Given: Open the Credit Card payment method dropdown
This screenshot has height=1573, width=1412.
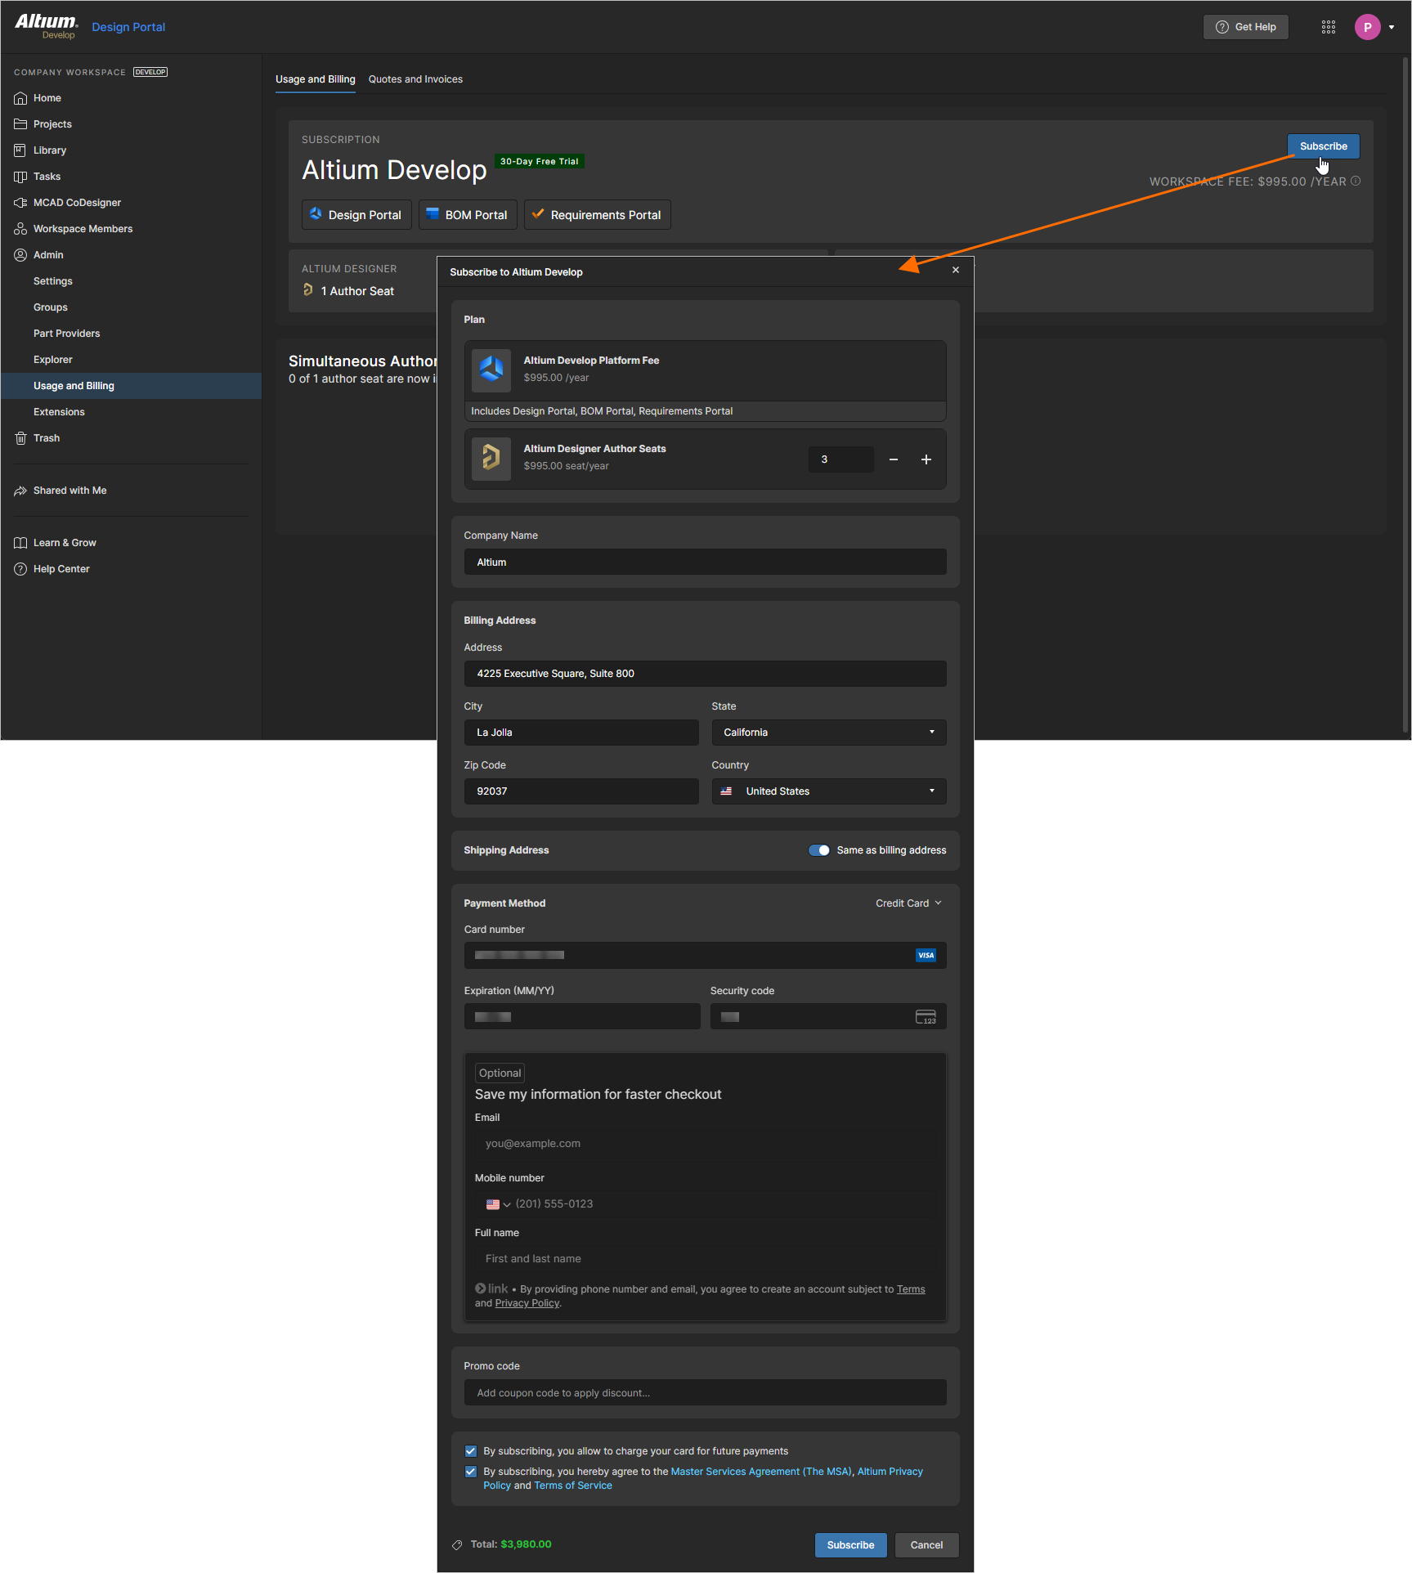Looking at the screenshot, I should [x=908, y=903].
